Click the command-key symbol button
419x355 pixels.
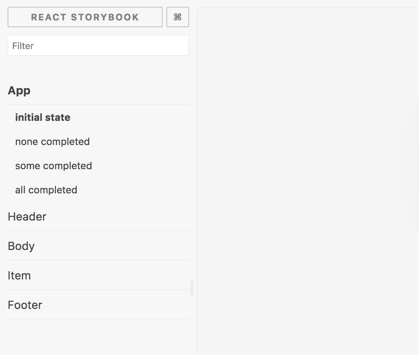click(178, 17)
